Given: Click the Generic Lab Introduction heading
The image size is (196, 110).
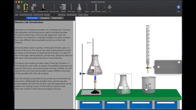Looking at the screenshot, I should pyautogui.click(x=29, y=22).
